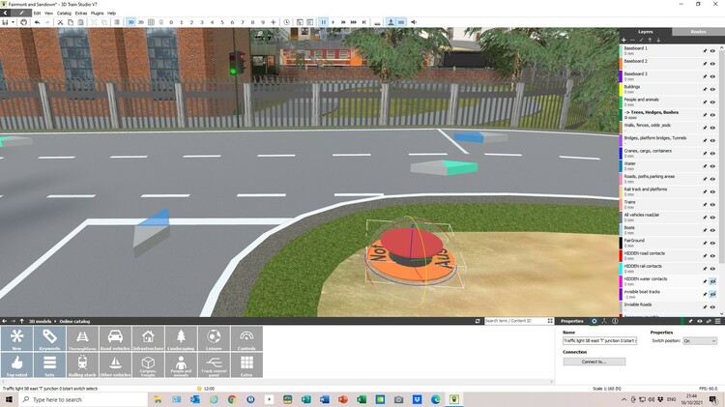Toggle visibility of People and animals layer
The image size is (725, 407).
712,102
